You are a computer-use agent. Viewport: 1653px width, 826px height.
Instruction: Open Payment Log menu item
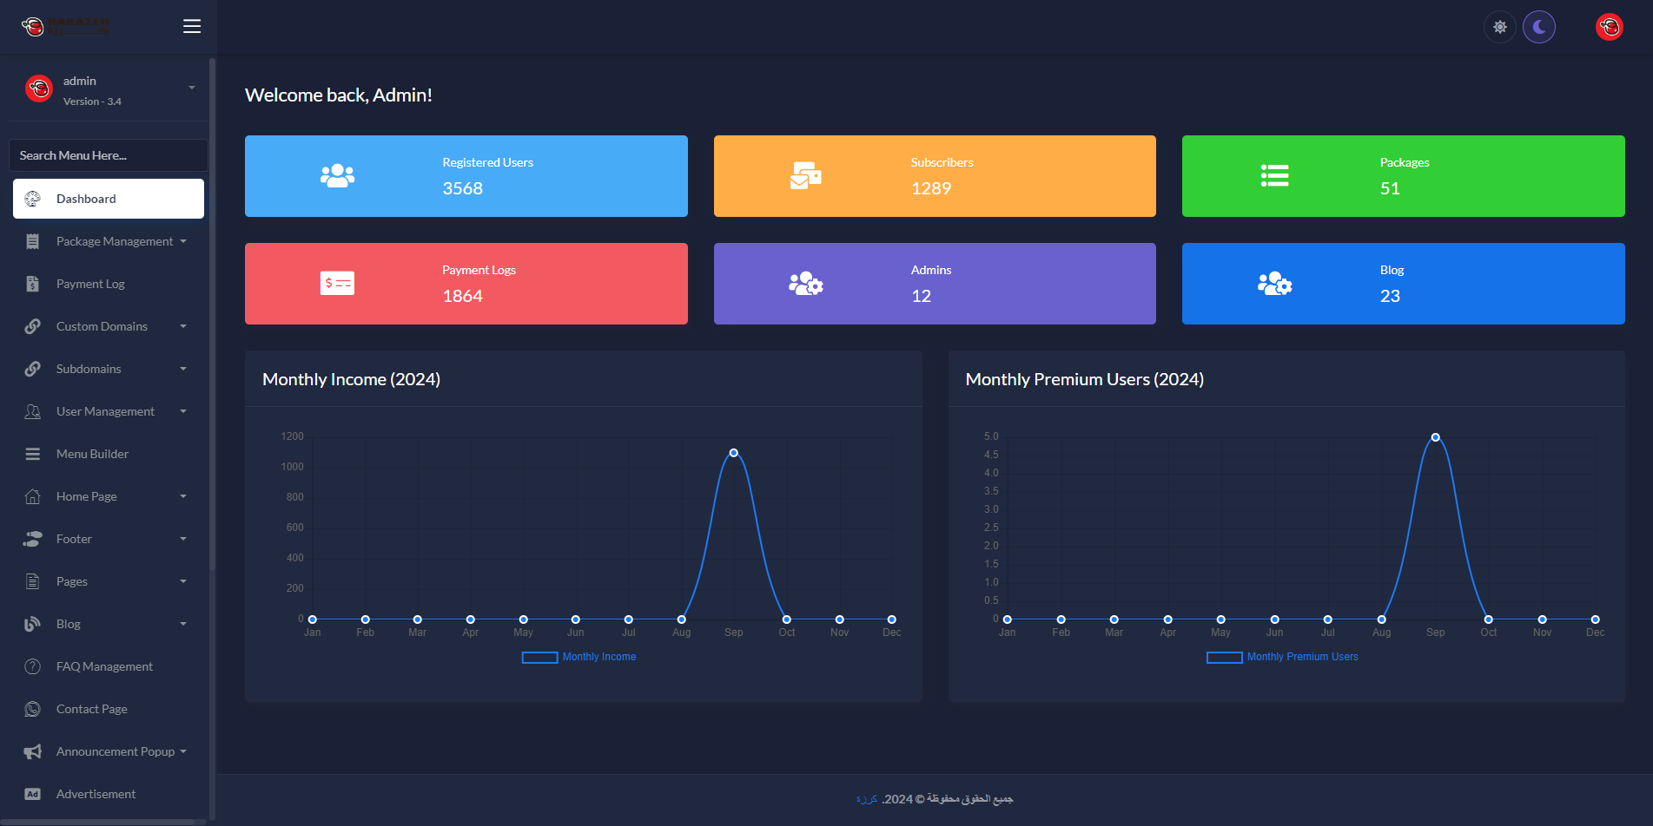point(109,284)
